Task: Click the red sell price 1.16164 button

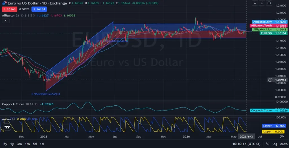Action: pyautogui.click(x=10, y=9)
